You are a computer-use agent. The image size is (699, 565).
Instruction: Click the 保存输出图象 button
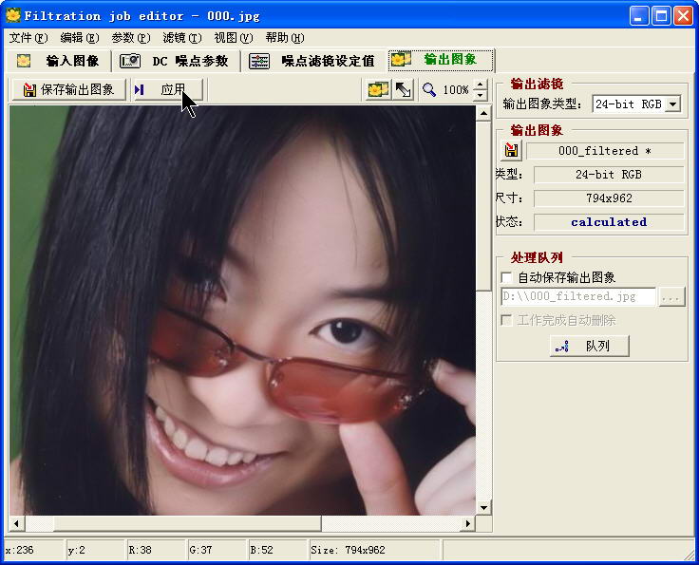(68, 89)
